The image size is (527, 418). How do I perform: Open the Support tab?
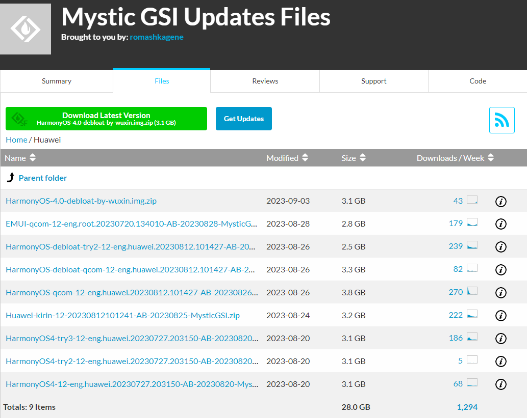pyautogui.click(x=373, y=81)
